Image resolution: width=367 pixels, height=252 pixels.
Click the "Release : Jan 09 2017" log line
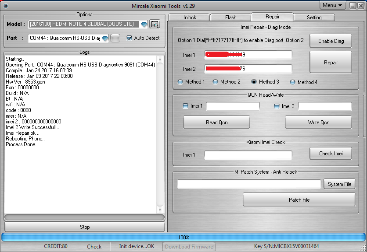[39, 76]
